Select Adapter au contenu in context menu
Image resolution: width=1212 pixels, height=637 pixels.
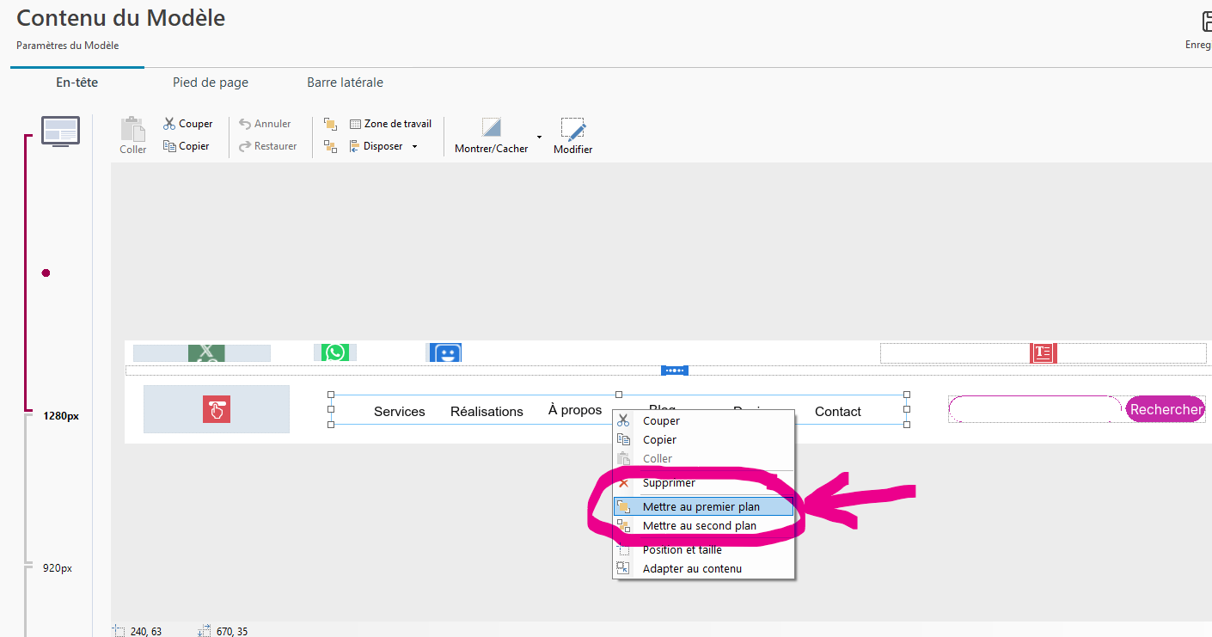[x=692, y=568]
